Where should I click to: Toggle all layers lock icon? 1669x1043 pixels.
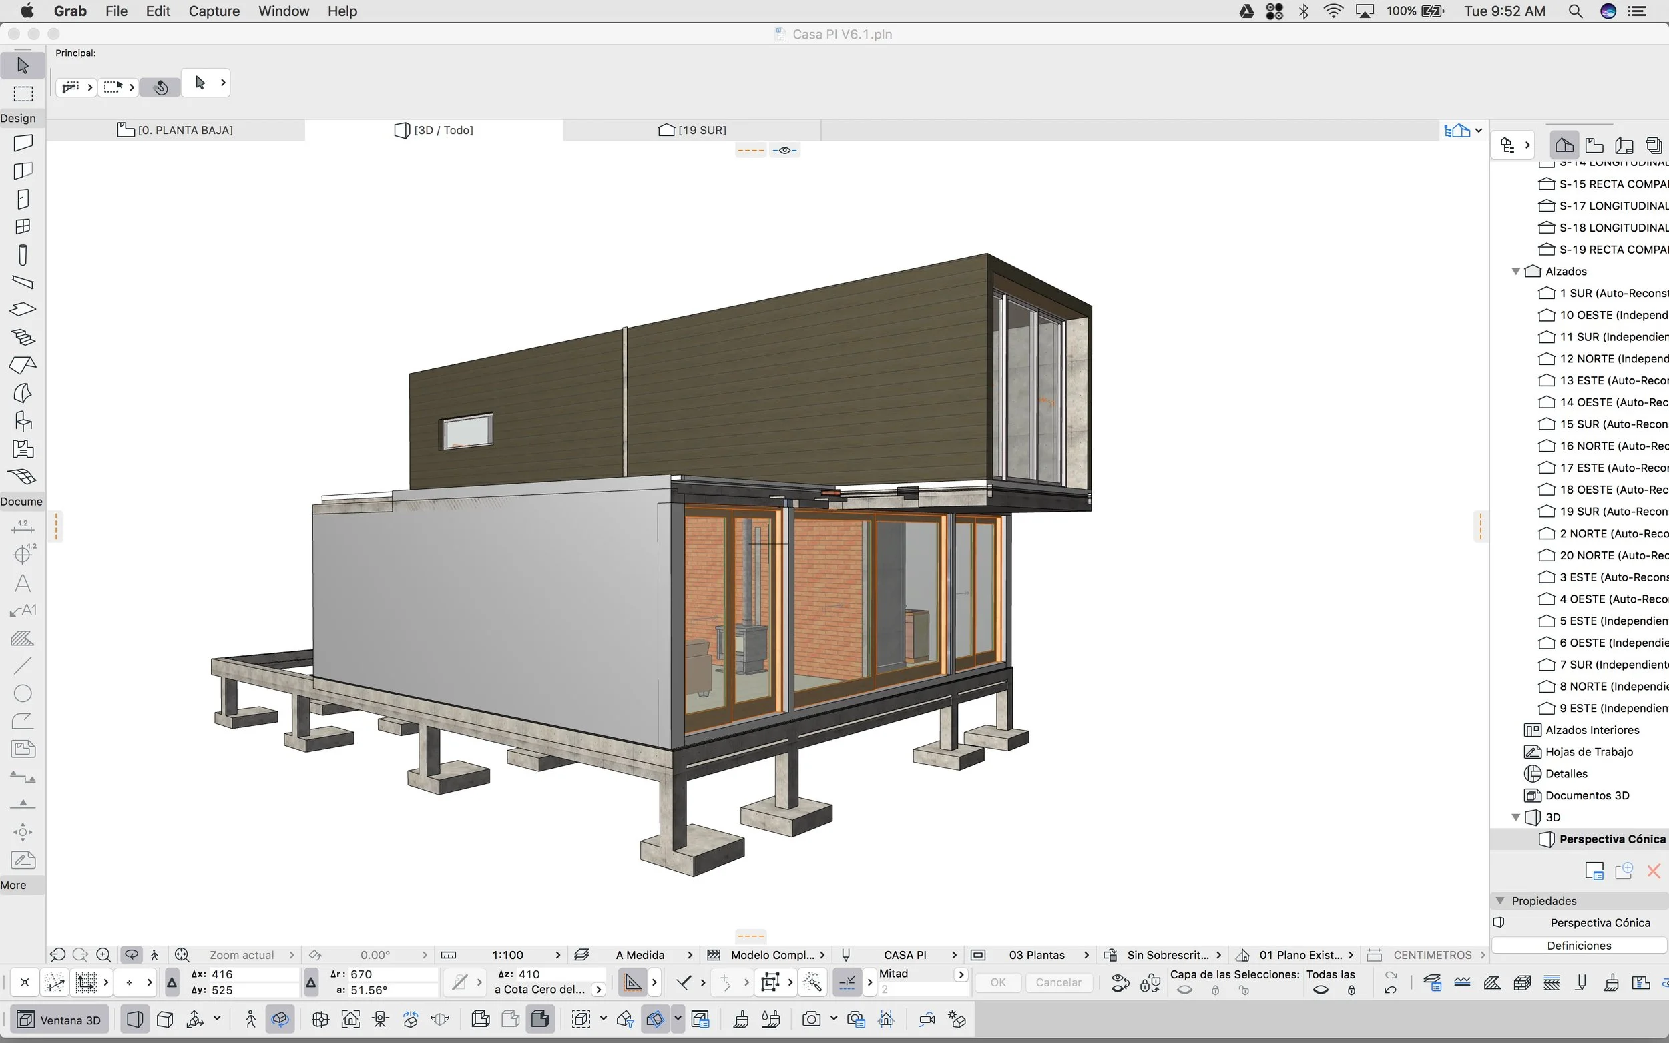pyautogui.click(x=1352, y=990)
